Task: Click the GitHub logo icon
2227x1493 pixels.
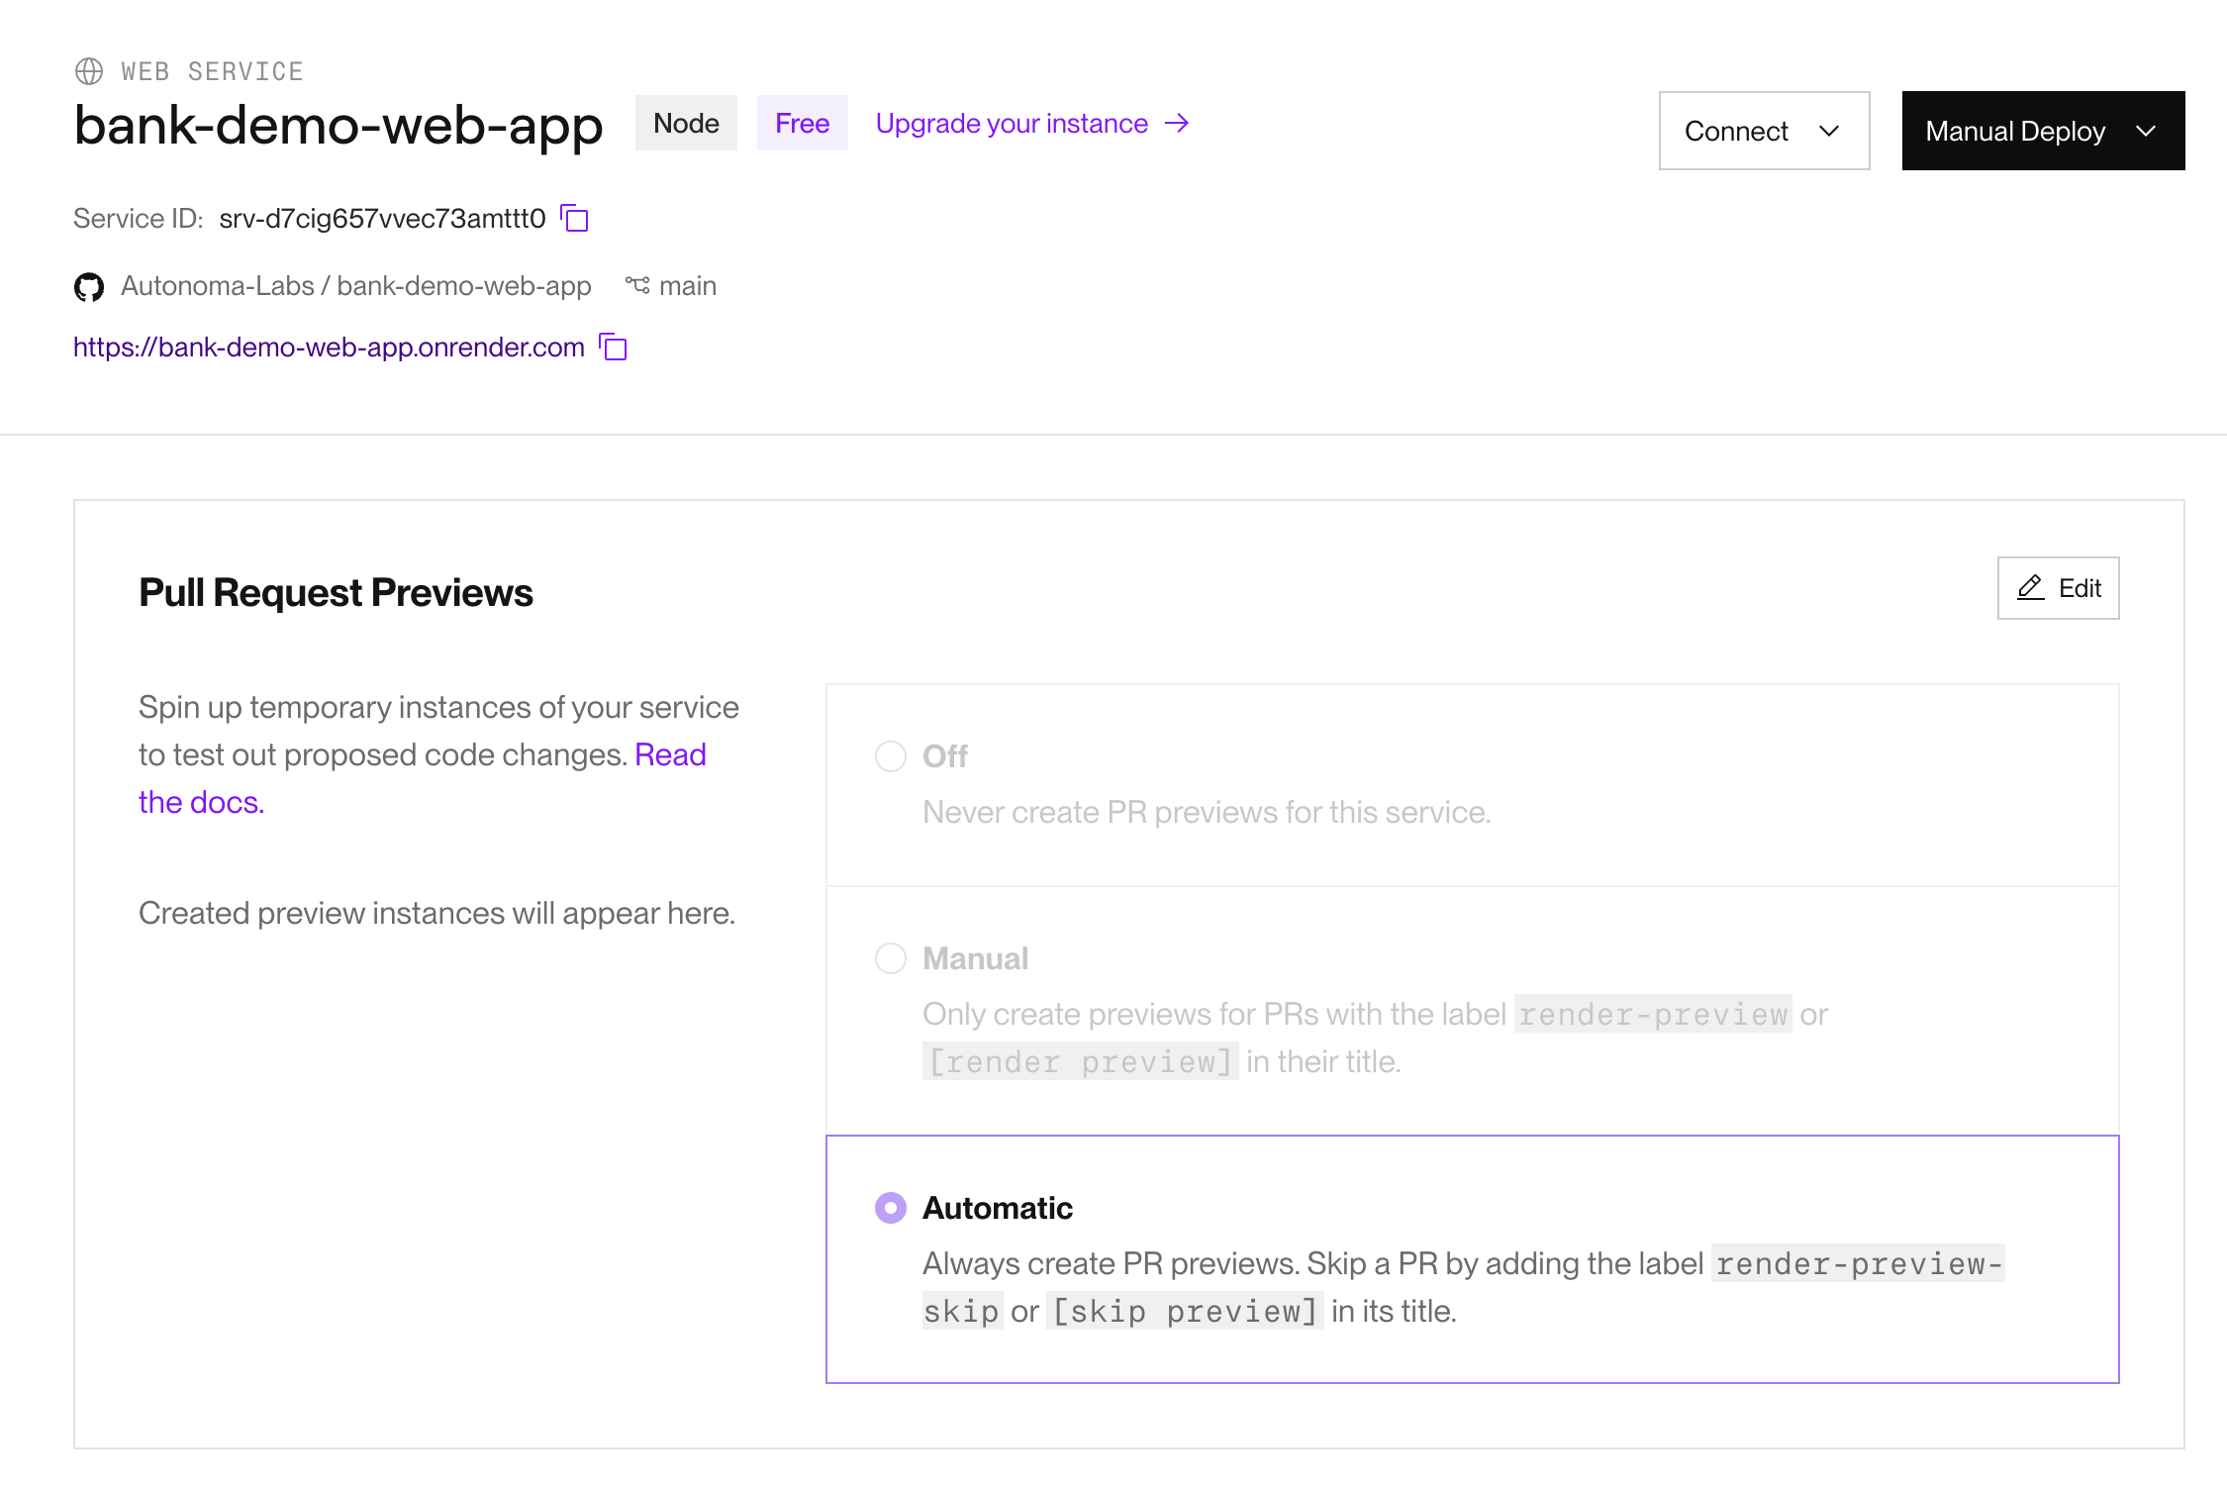Action: (89, 287)
